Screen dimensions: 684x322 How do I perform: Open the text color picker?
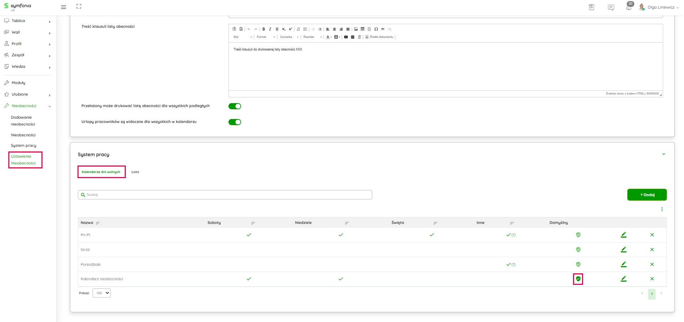click(329, 37)
